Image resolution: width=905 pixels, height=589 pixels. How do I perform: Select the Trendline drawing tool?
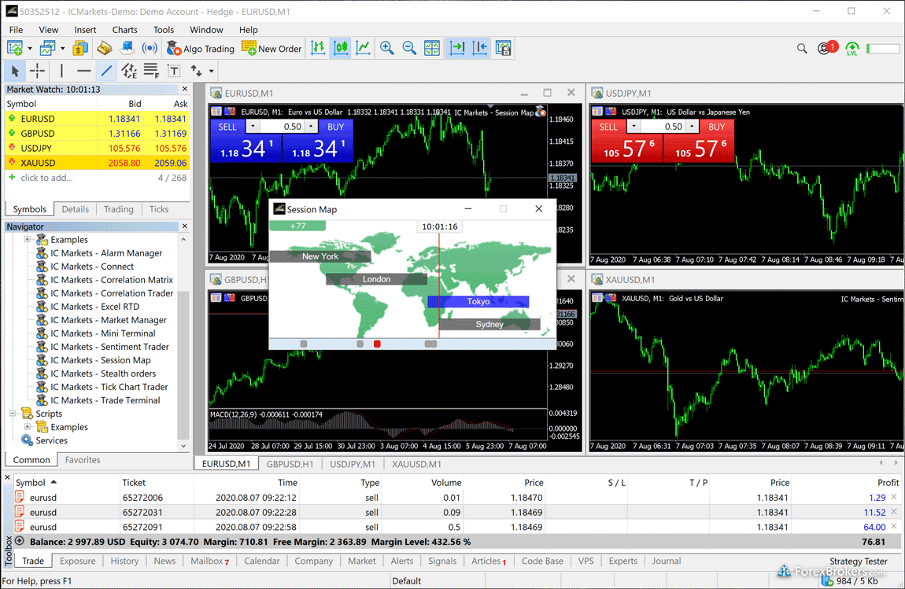click(x=106, y=71)
